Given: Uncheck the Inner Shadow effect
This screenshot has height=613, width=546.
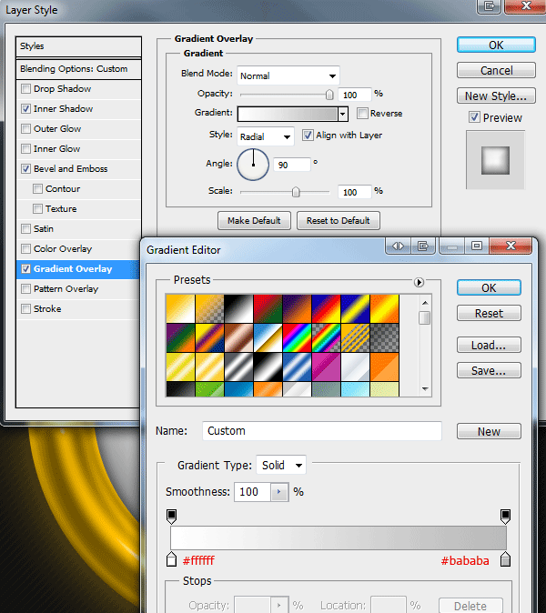Looking at the screenshot, I should tap(25, 108).
